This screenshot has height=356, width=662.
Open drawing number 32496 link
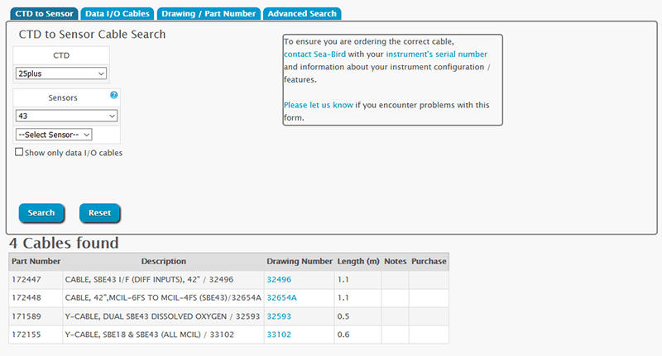click(279, 279)
